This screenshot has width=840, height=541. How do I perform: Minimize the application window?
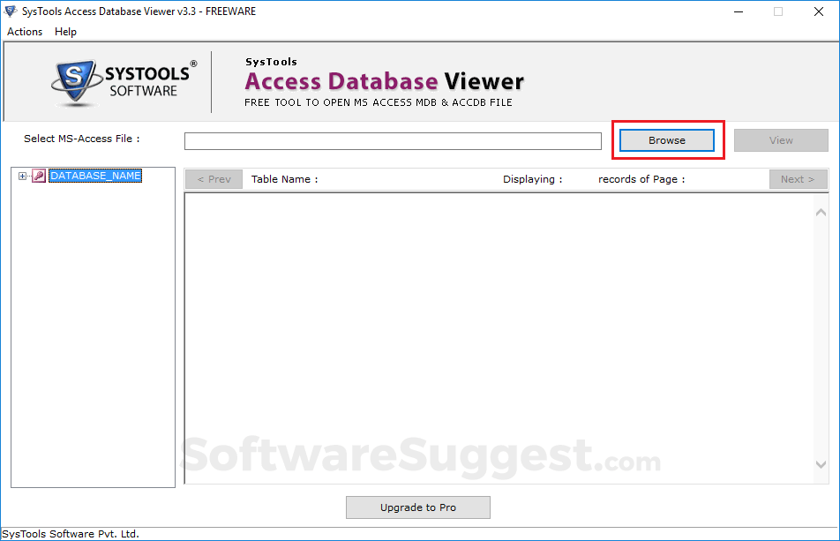coord(739,11)
